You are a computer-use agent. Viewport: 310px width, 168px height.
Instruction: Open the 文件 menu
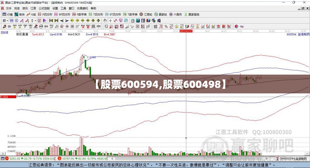tap(8, 8)
